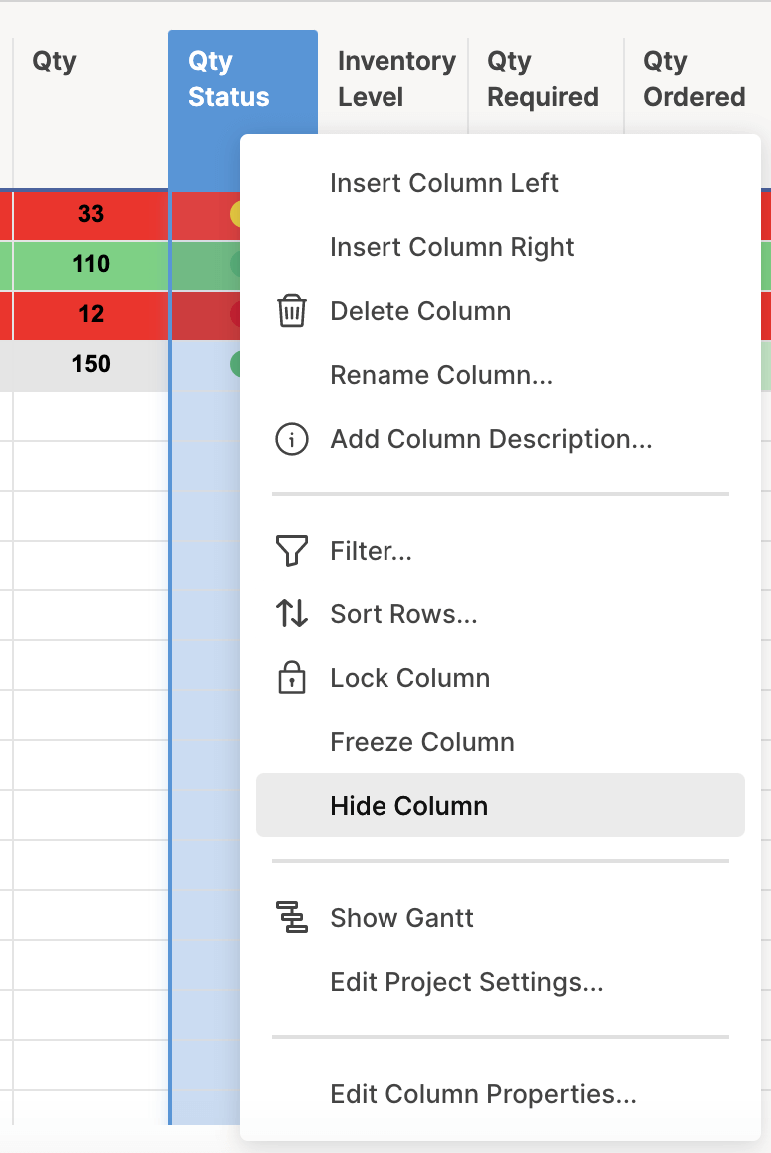Open Edit Column Properties
771x1153 pixels.
(482, 1094)
